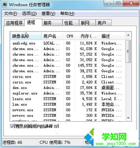Click the vertical scrollbar thumb
The height and width of the screenshot is (148, 140).
point(128,51)
